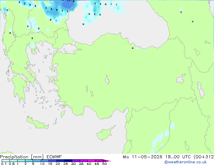The width and height of the screenshot is (214, 165).
Task: Click the island of Crete on map
Action: click(37, 123)
